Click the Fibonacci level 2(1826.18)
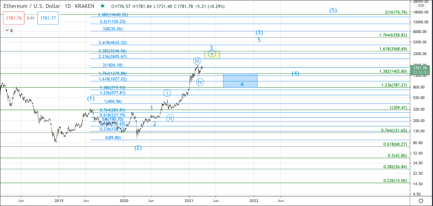The image size is (433, 206). click(113, 65)
